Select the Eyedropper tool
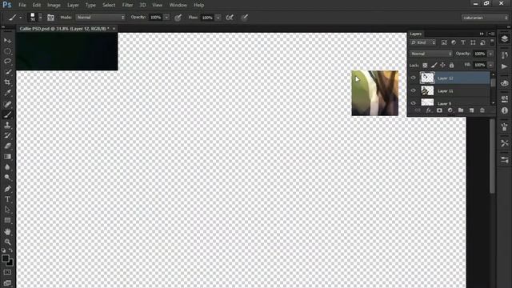Viewport: 512px width, 288px height. point(7,93)
